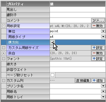Viewport: 106px width, 102px height.
Task: Open the プリンタ名 dropdown arrow
Action: coord(103,86)
